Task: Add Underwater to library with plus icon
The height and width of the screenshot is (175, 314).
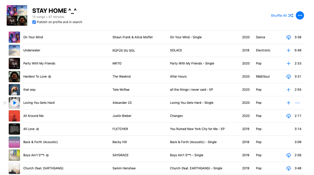Action: tap(288, 50)
